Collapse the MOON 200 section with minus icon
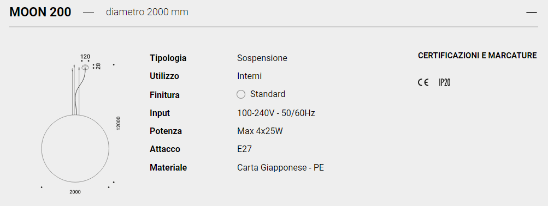548x206 pixels. 531,13
